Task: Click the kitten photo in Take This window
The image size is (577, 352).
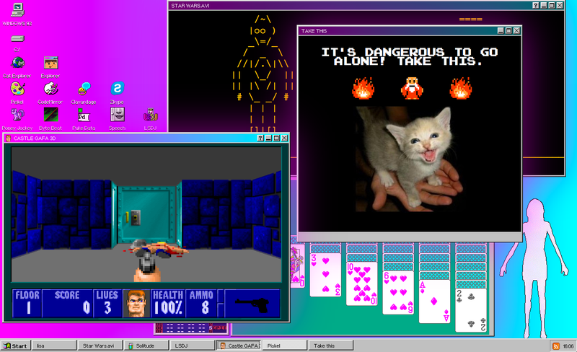Action: click(409, 159)
